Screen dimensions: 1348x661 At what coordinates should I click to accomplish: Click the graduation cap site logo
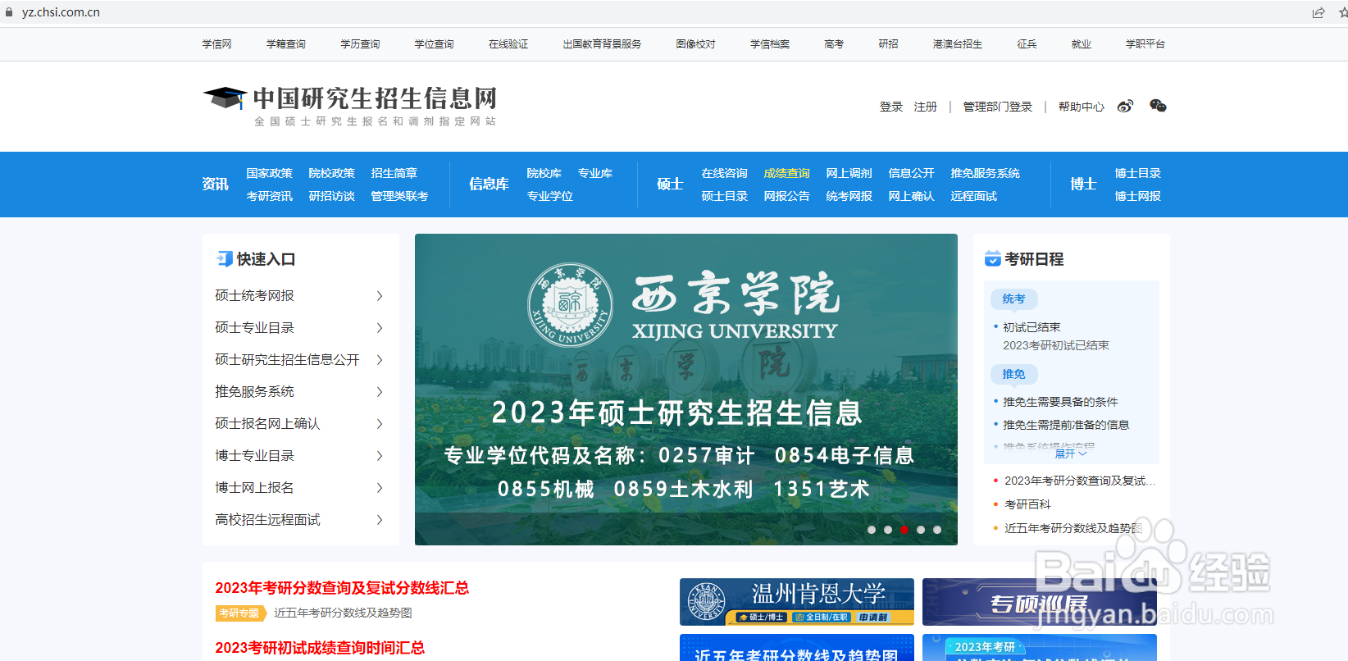(225, 98)
